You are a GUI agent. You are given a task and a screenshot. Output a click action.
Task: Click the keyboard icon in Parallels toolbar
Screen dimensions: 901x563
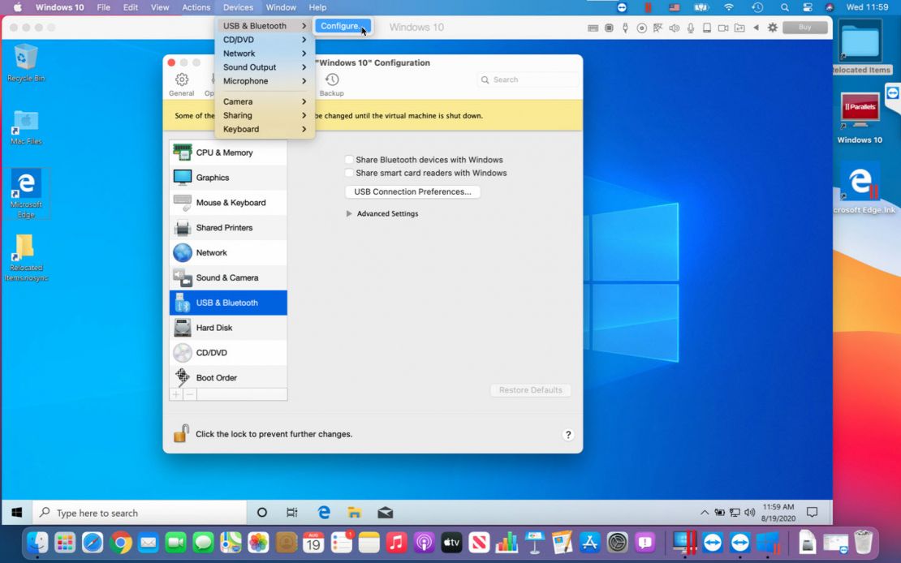click(593, 28)
